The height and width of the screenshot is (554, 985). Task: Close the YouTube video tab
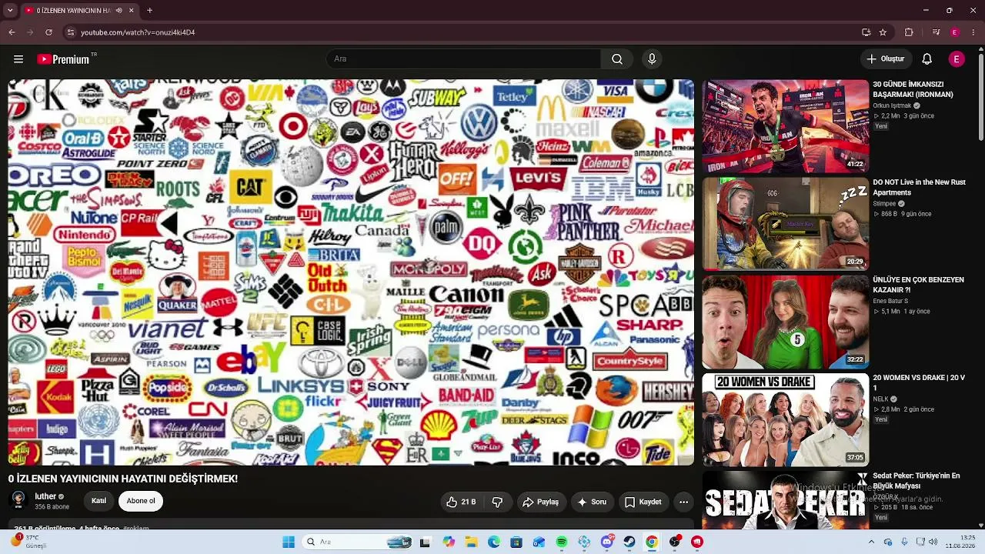click(131, 11)
